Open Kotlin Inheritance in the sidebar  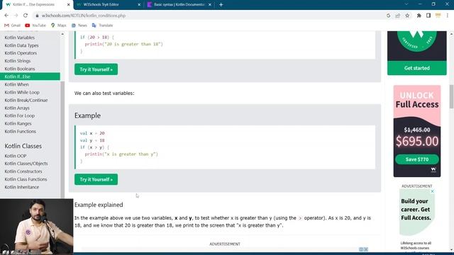coord(22,187)
